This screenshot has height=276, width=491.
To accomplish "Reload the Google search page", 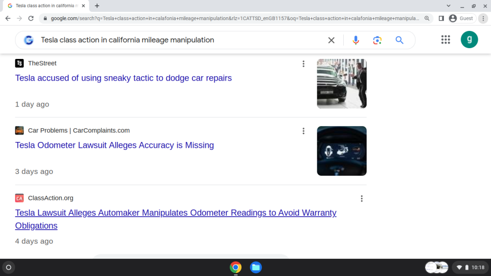I will coord(31,19).
